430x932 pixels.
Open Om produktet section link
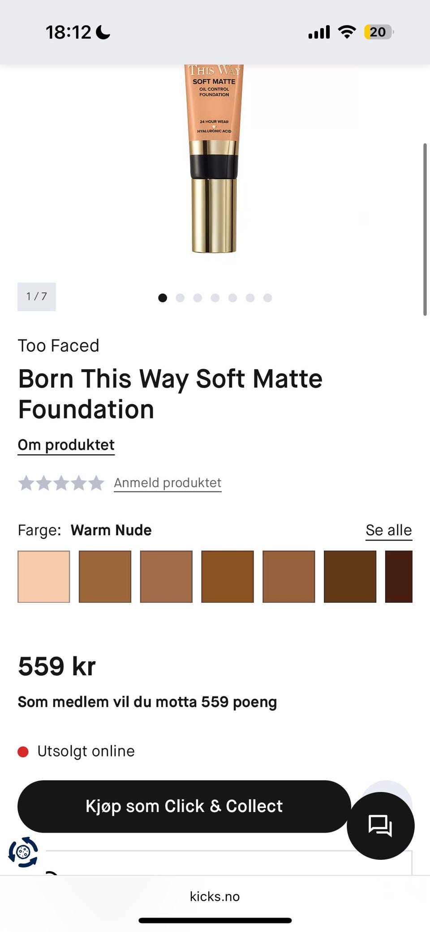tap(66, 445)
